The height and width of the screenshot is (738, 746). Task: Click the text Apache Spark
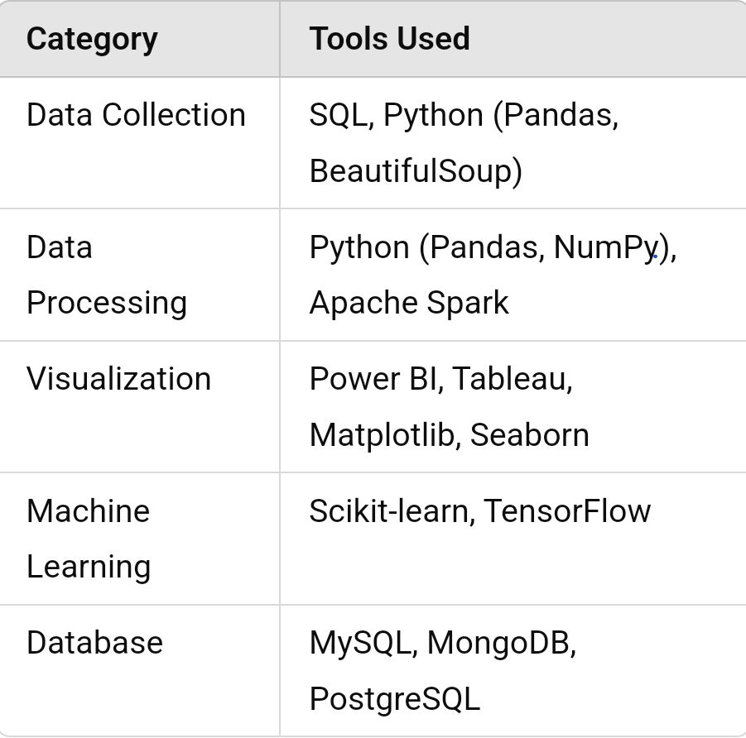pyautogui.click(x=409, y=303)
